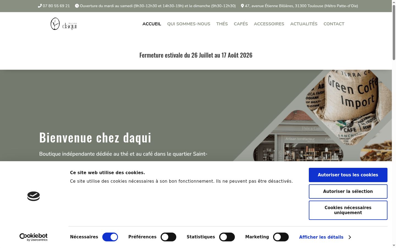Open the Thés menu
This screenshot has width=396, height=248.
coord(222,24)
